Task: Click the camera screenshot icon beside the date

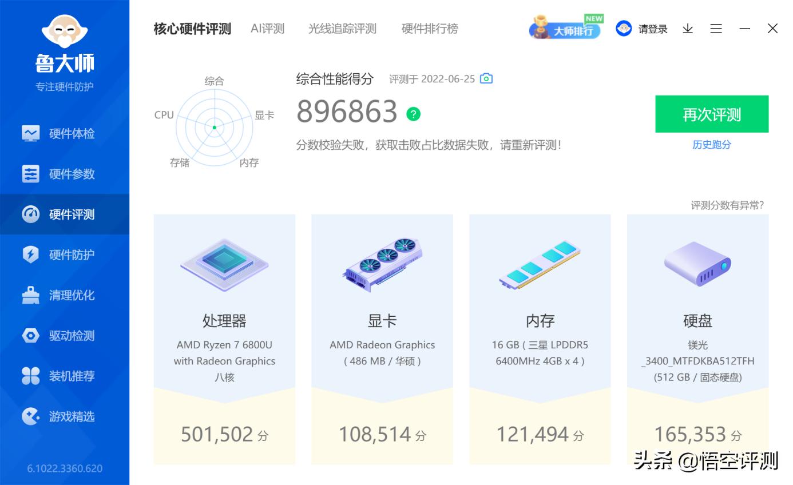Action: click(x=486, y=78)
